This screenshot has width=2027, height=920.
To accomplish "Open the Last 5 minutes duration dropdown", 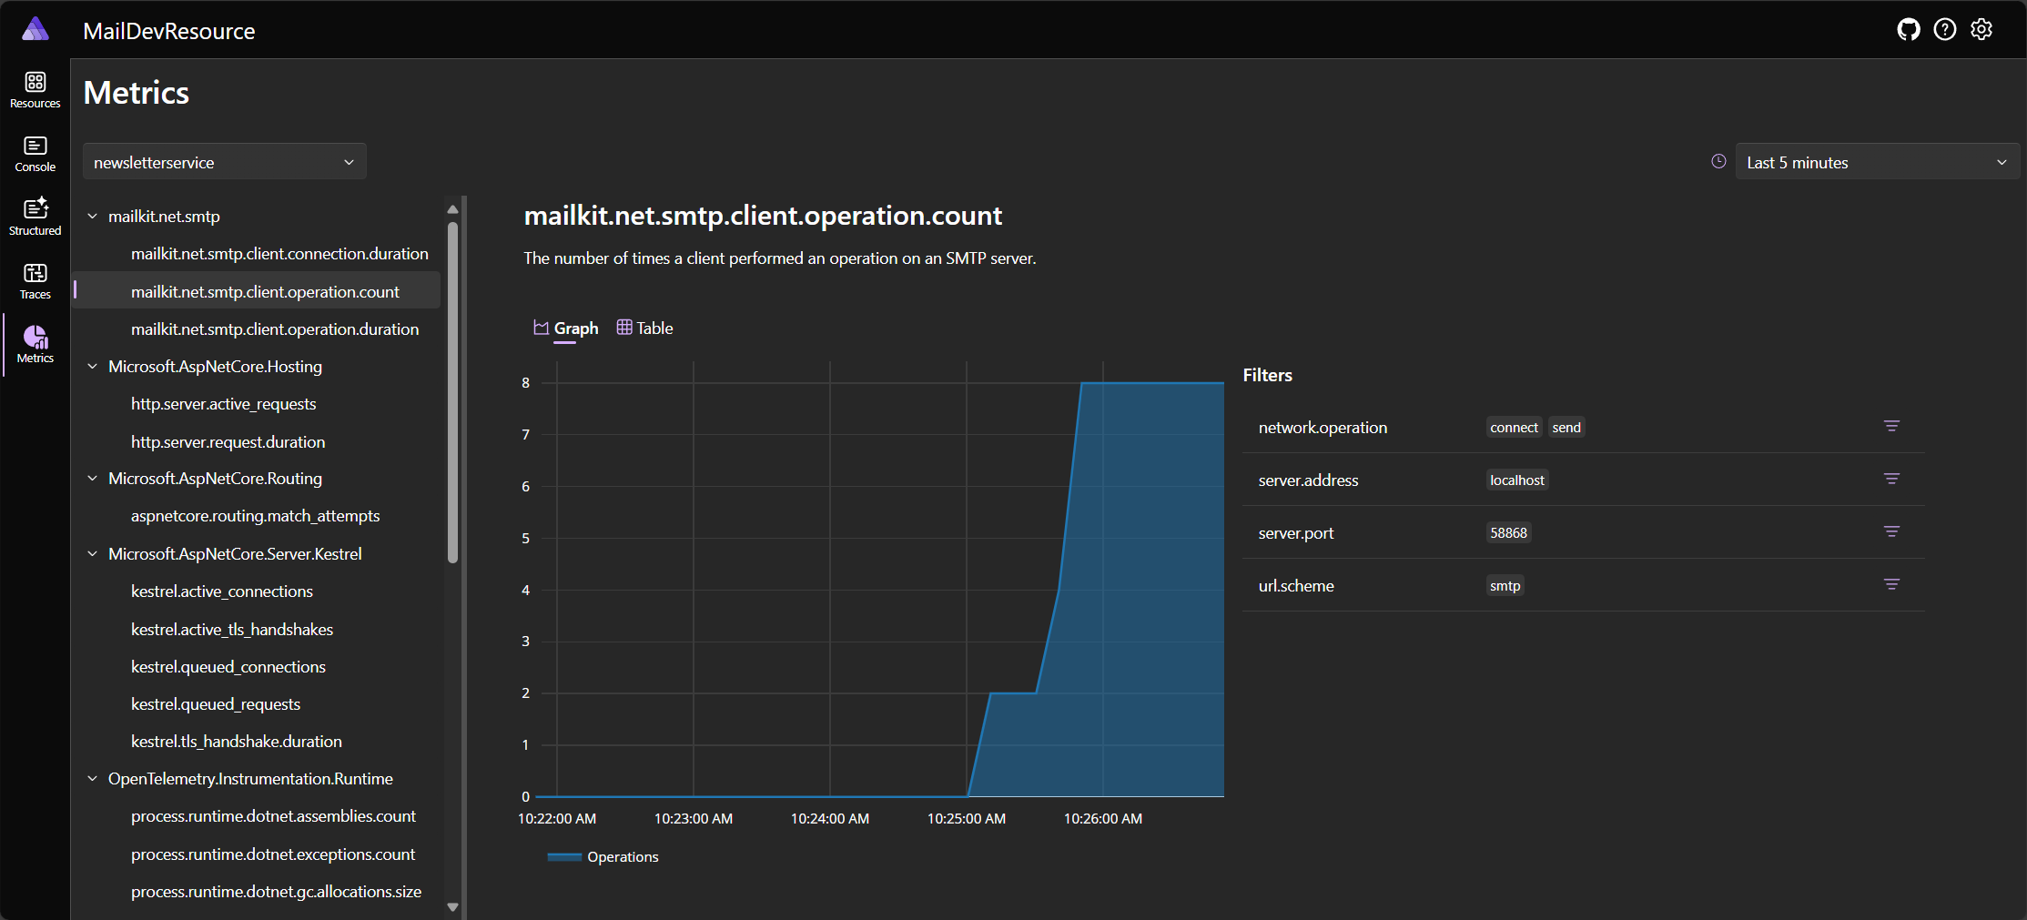I will tap(1876, 162).
